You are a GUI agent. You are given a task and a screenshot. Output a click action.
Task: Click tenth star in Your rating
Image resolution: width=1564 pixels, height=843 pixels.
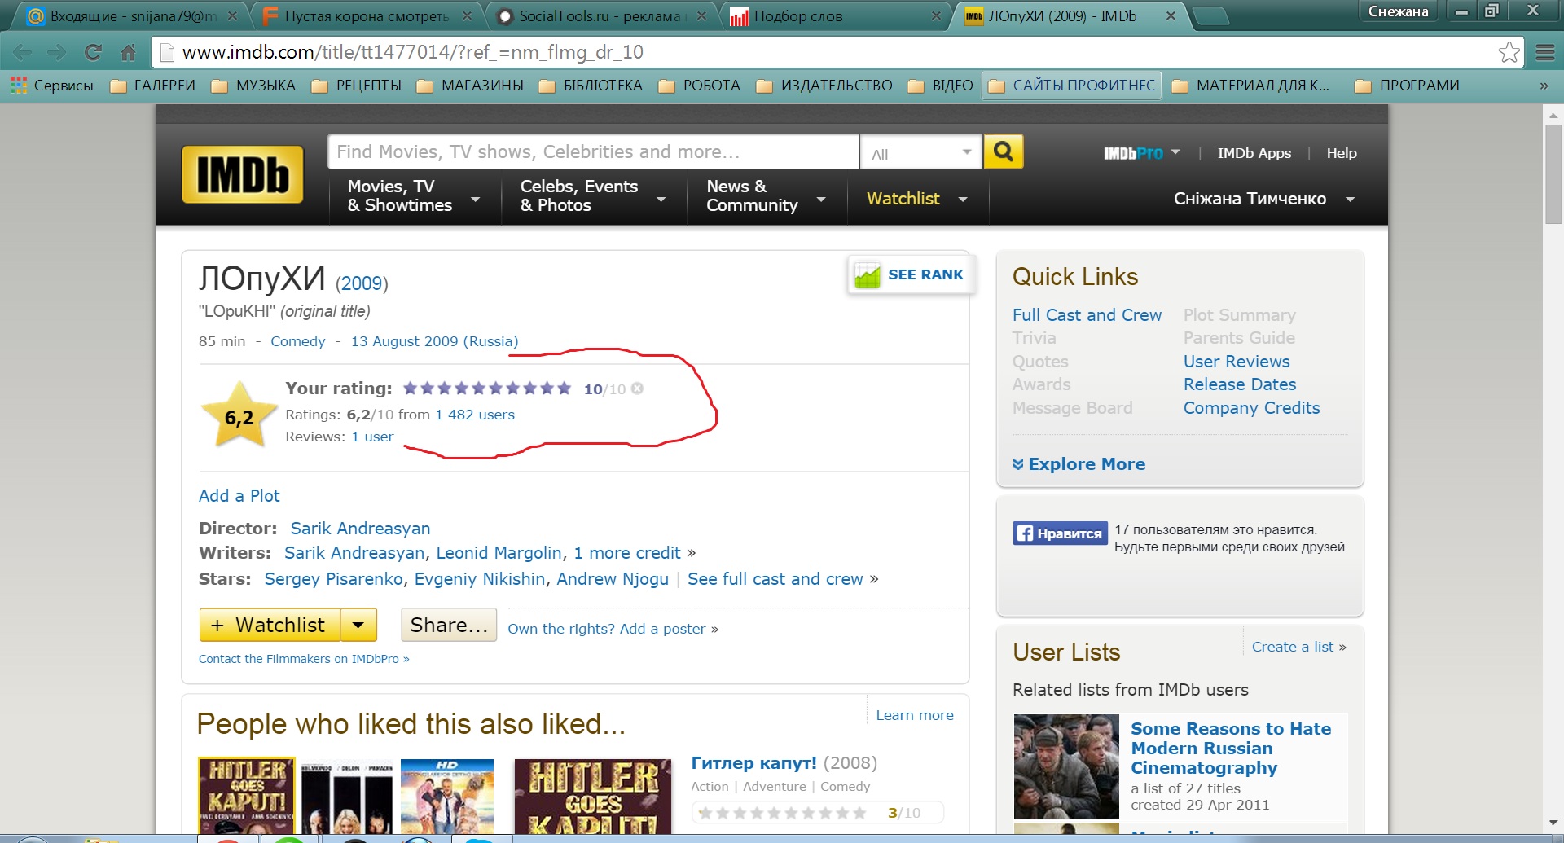564,389
